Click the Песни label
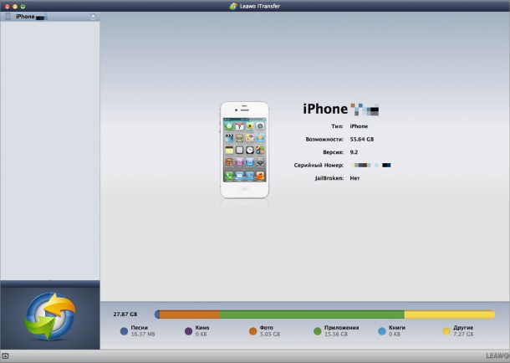Screen dimensions: 510x363 coord(140,328)
